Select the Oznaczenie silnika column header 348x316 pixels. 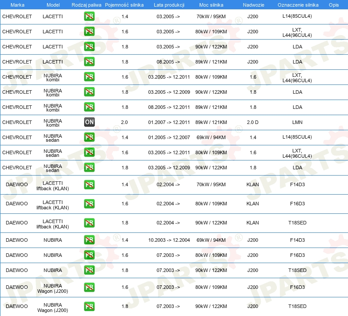[x=298, y=5]
